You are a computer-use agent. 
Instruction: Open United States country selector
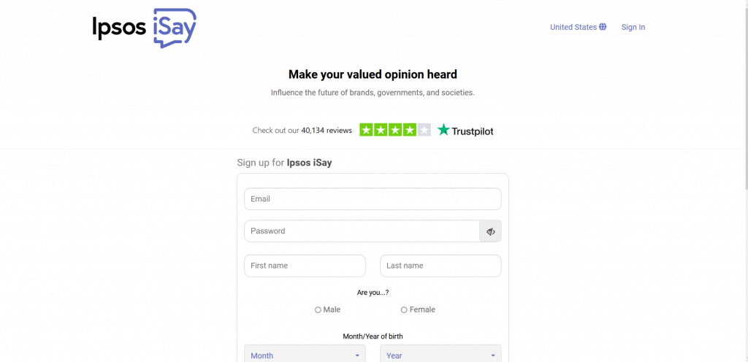579,27
